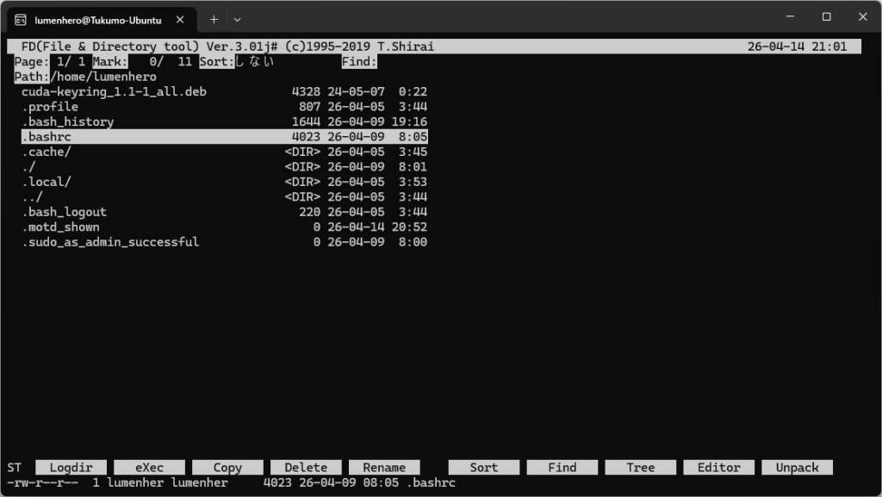The width and height of the screenshot is (882, 497).
Task: Activate the Find command button
Action: tap(562, 468)
